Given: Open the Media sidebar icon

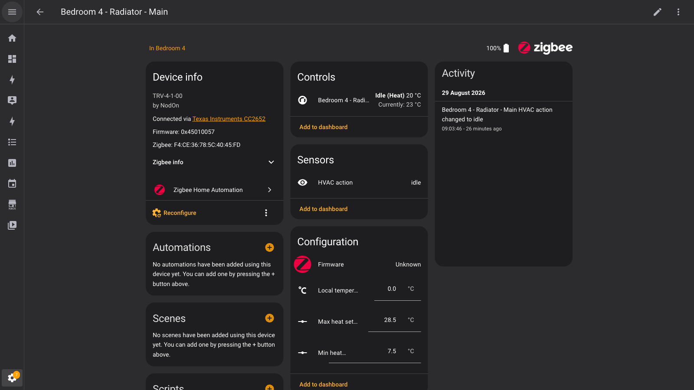Looking at the screenshot, I should [x=12, y=225].
